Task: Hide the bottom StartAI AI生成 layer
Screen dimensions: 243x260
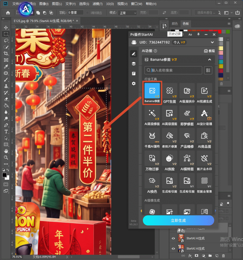Action: point(173,249)
